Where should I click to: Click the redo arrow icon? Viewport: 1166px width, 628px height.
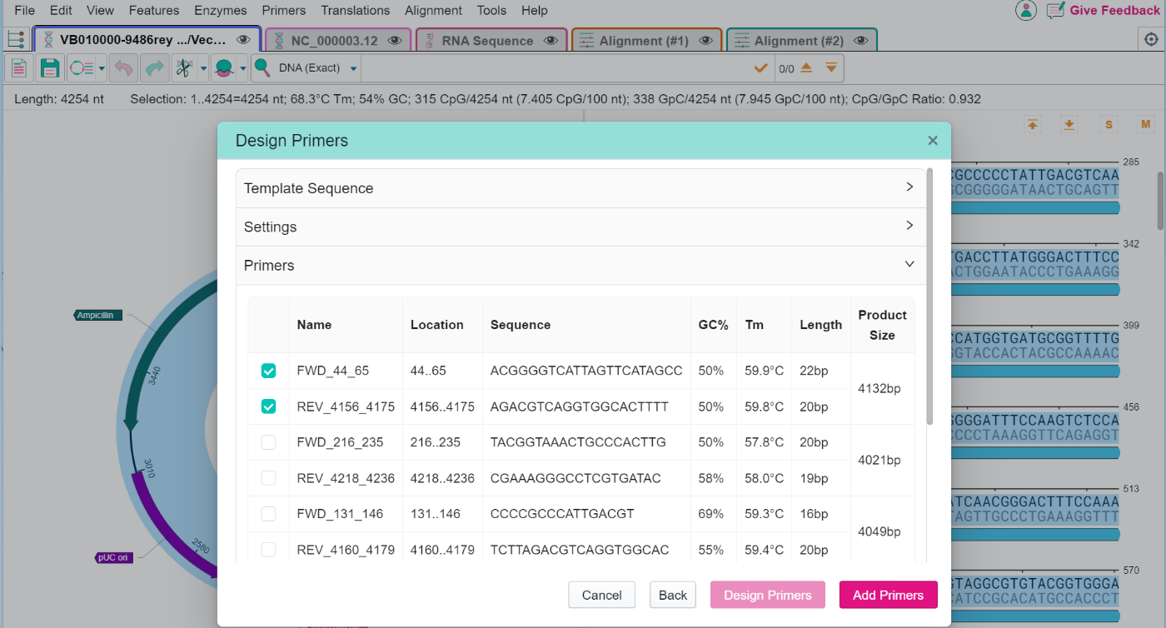point(154,68)
